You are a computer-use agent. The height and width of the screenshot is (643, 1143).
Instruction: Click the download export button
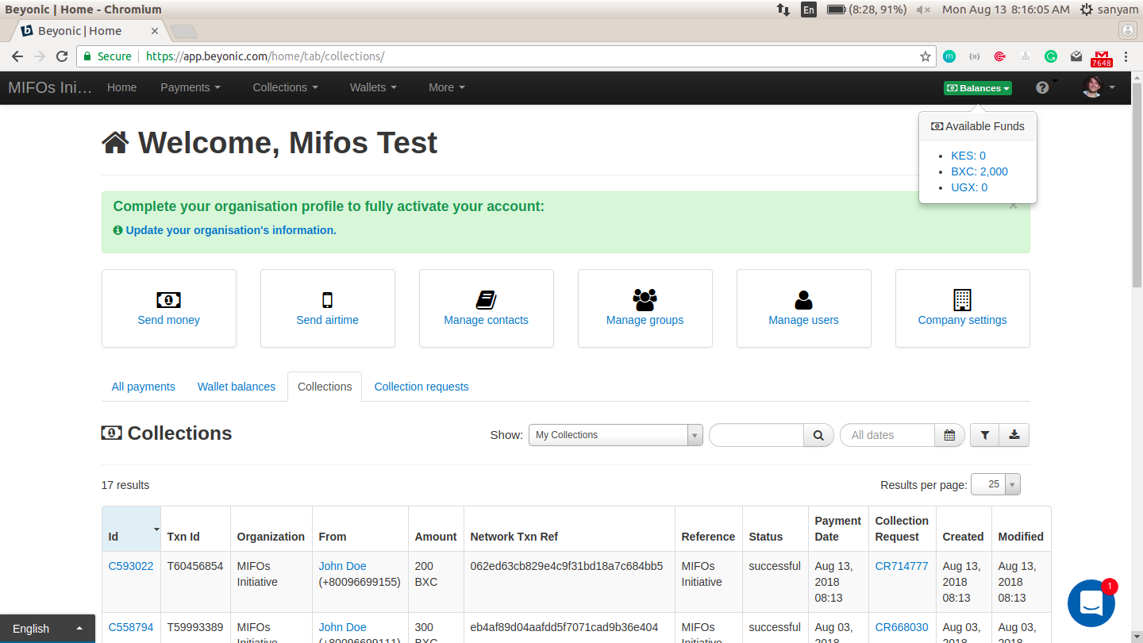pos(1014,435)
